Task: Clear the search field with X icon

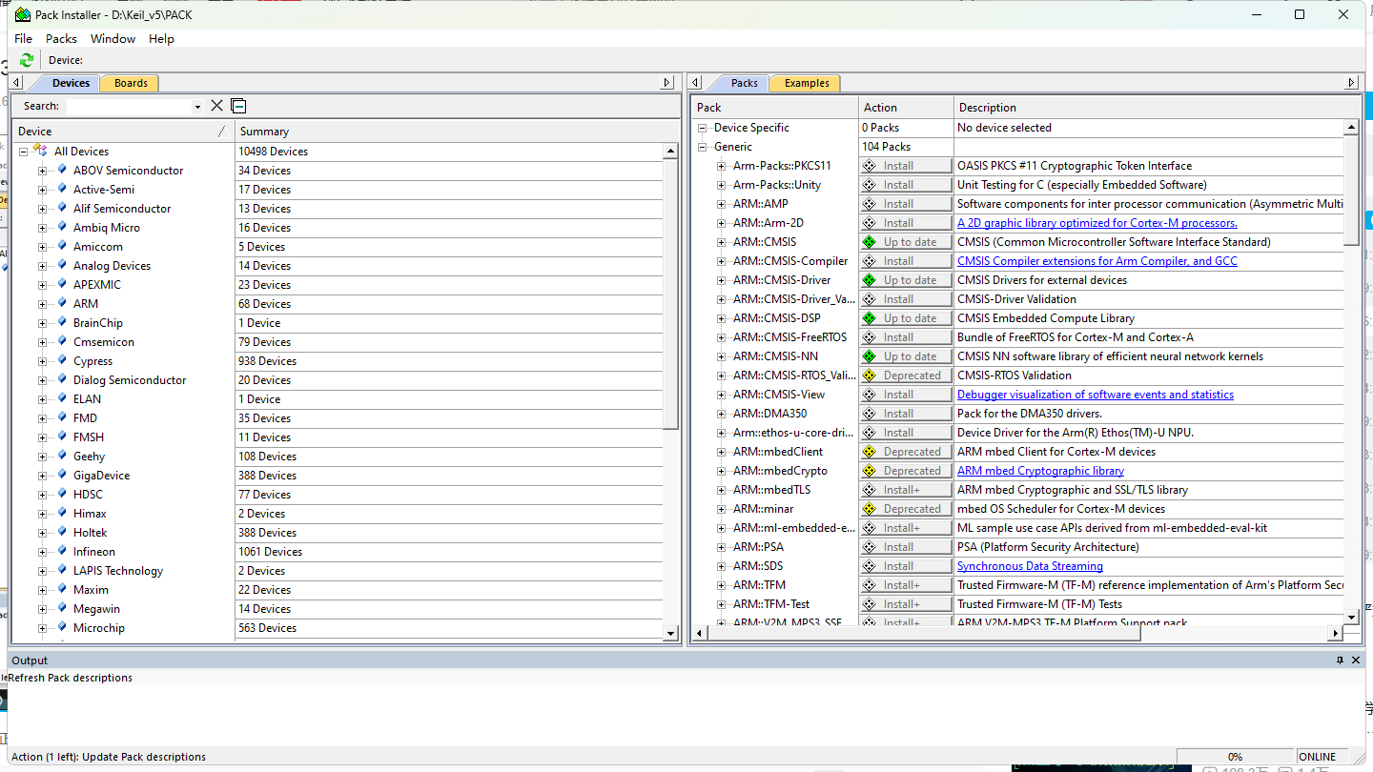Action: (216, 106)
